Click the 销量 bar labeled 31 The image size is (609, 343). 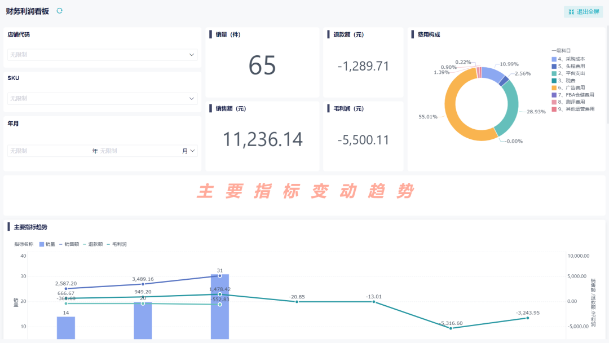tap(220, 307)
